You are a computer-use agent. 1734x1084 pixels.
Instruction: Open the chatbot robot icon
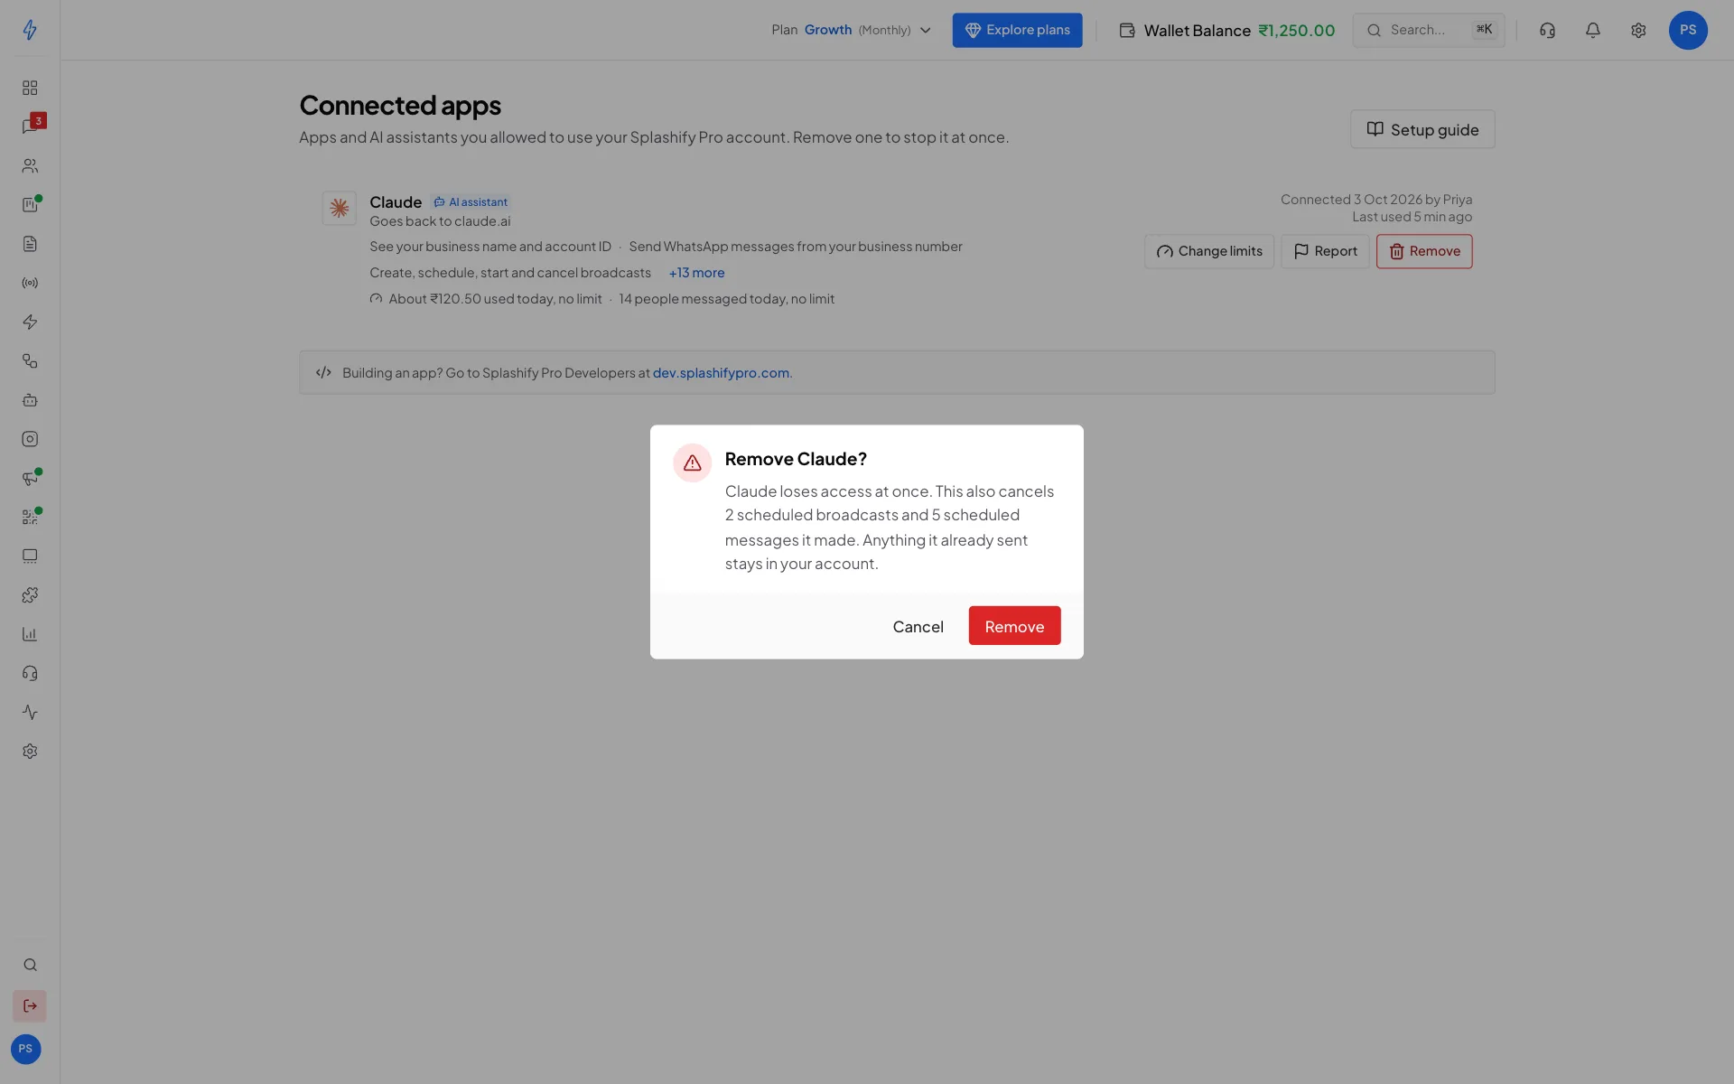(x=30, y=400)
